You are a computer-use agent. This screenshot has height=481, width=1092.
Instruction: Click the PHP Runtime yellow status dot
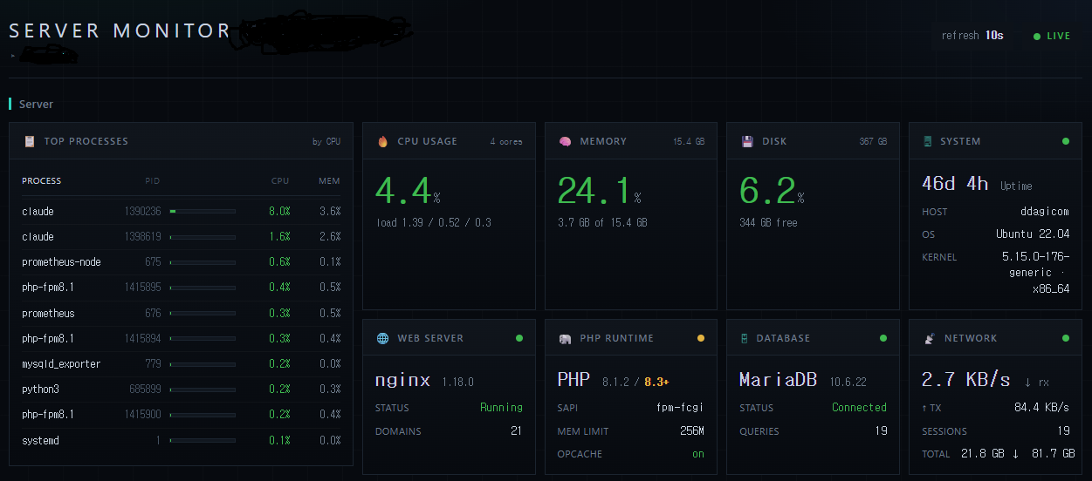(x=701, y=338)
